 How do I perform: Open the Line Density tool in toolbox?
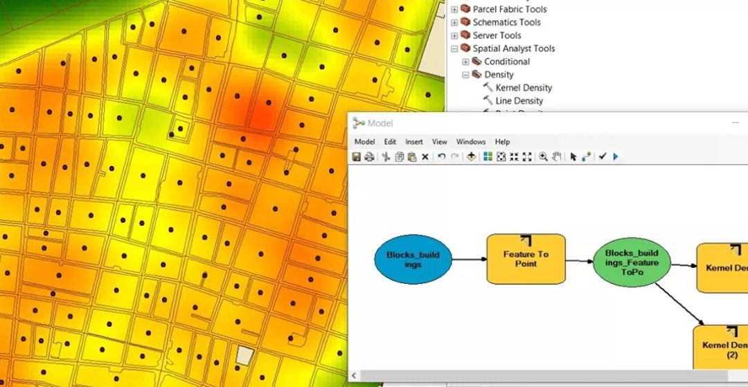click(x=519, y=101)
